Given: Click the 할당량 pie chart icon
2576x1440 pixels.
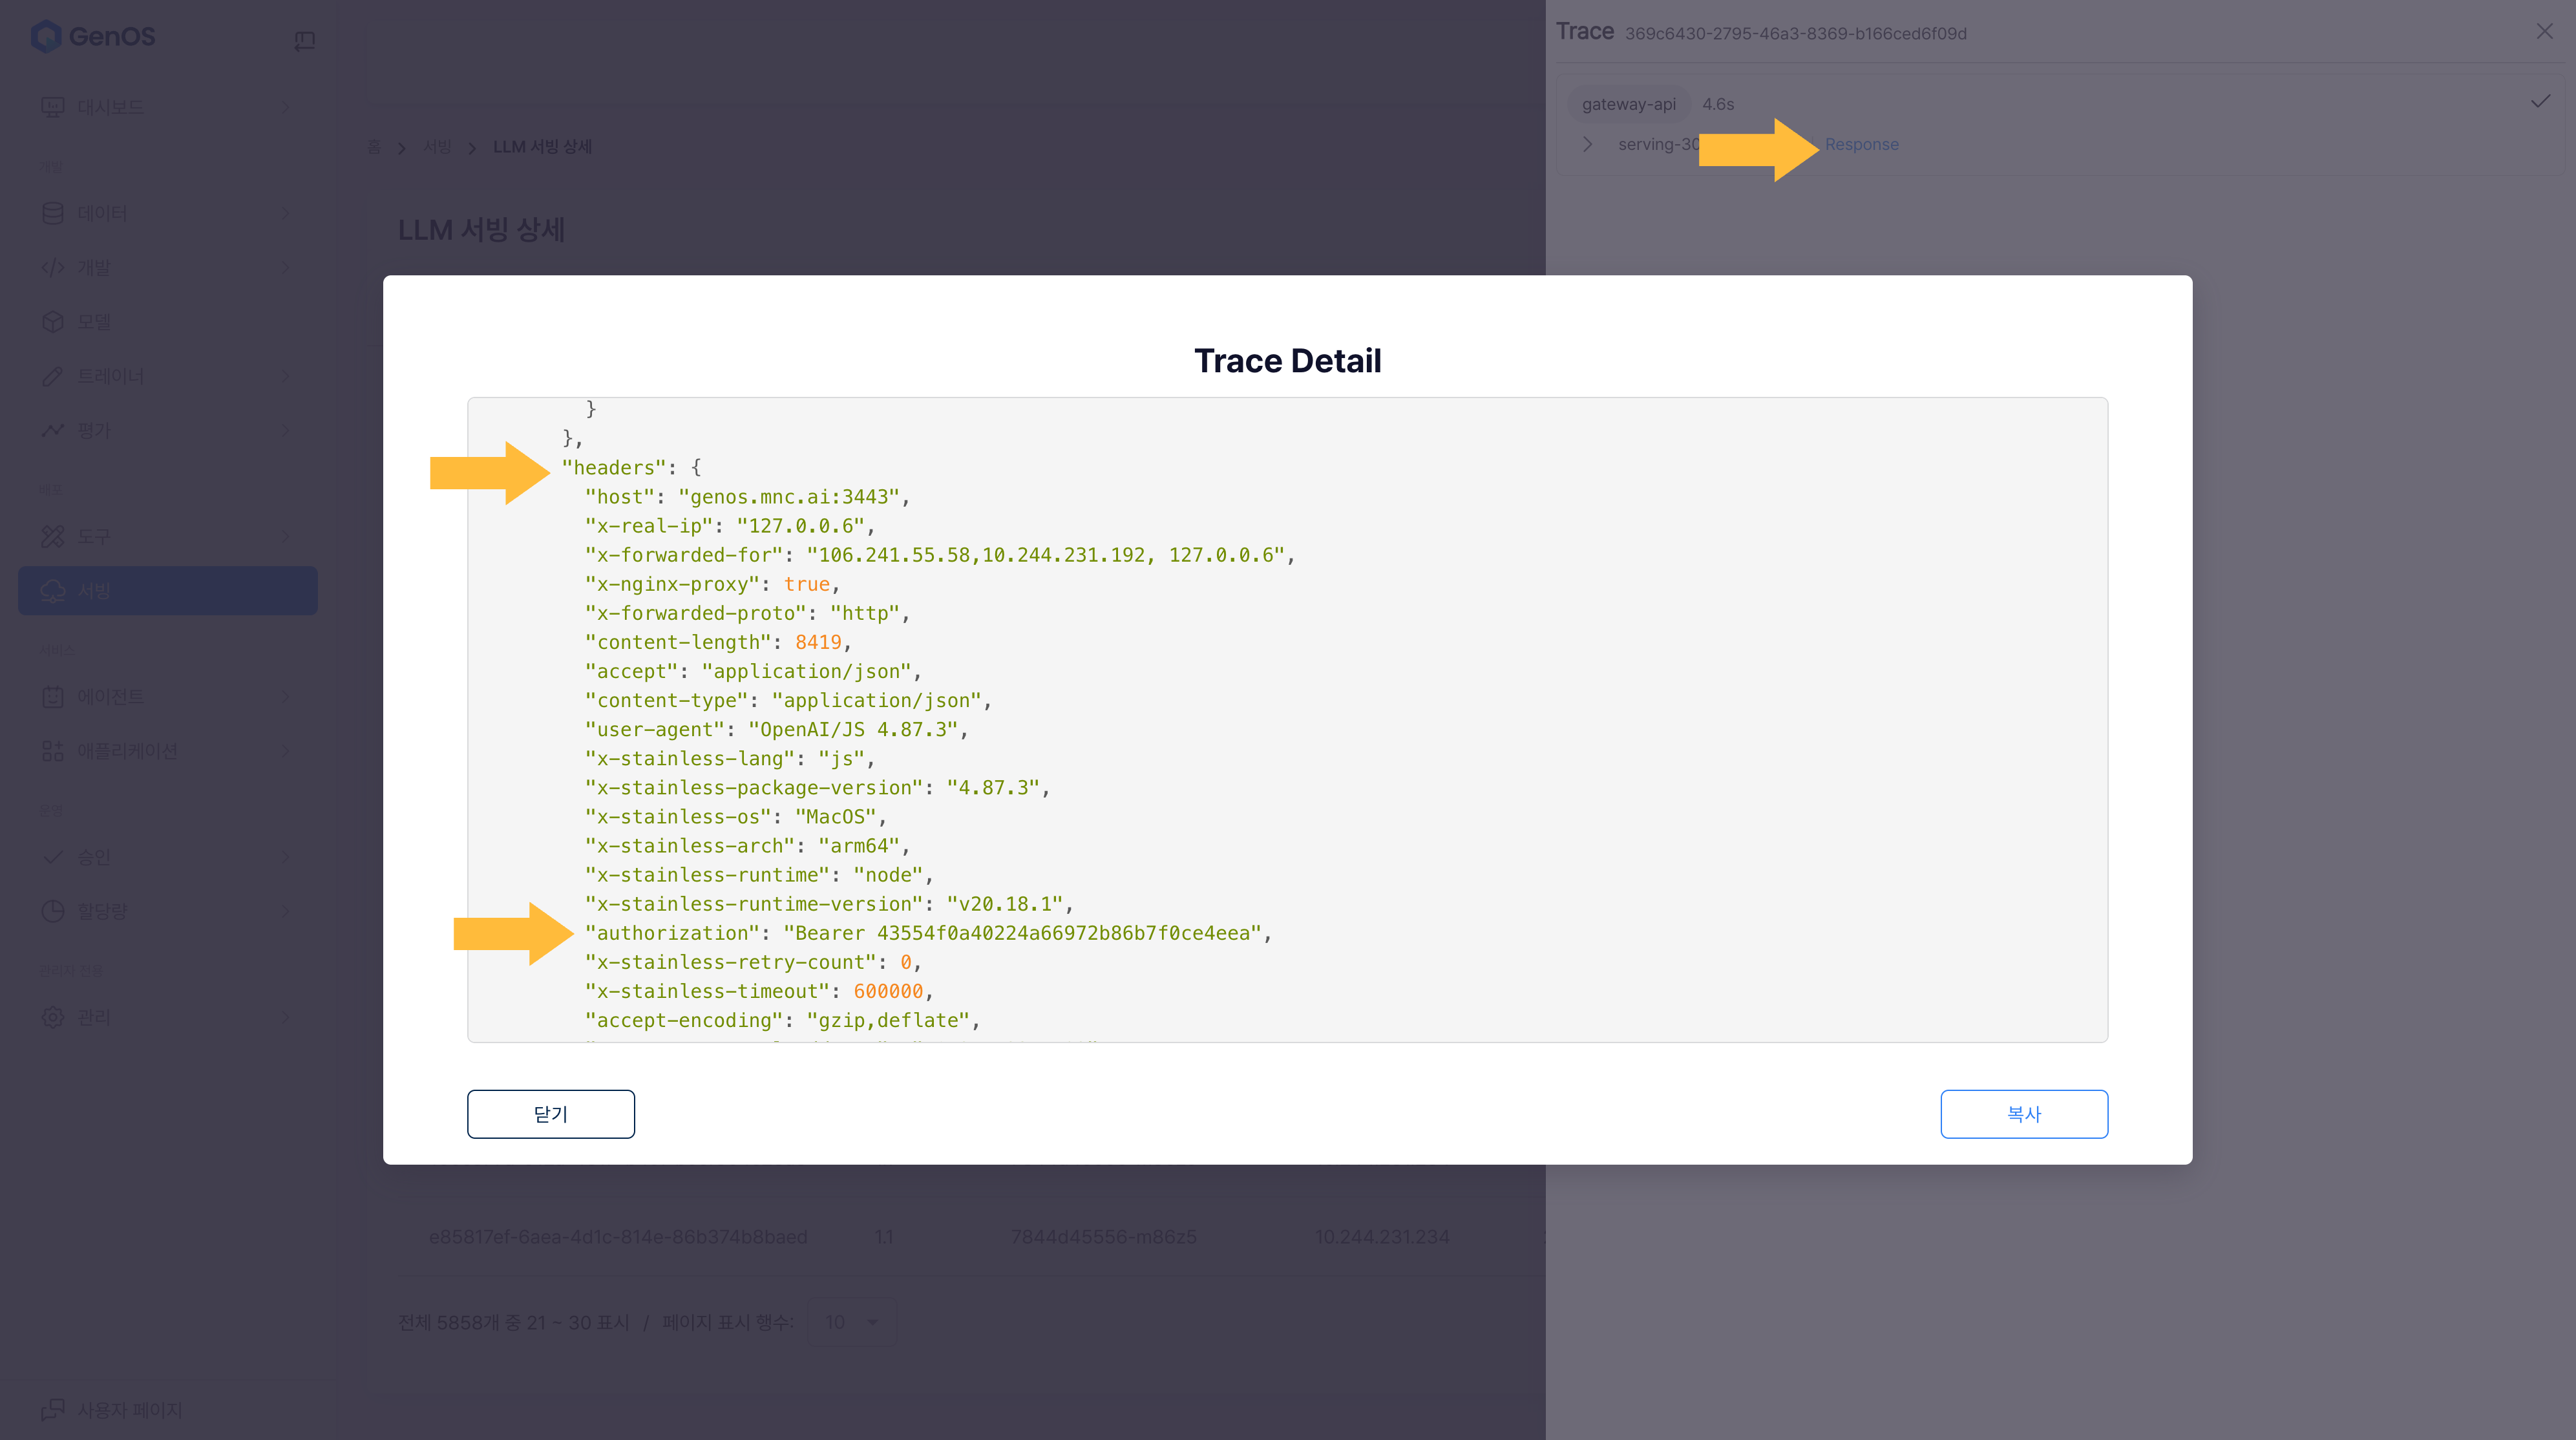Looking at the screenshot, I should coord(52,911).
